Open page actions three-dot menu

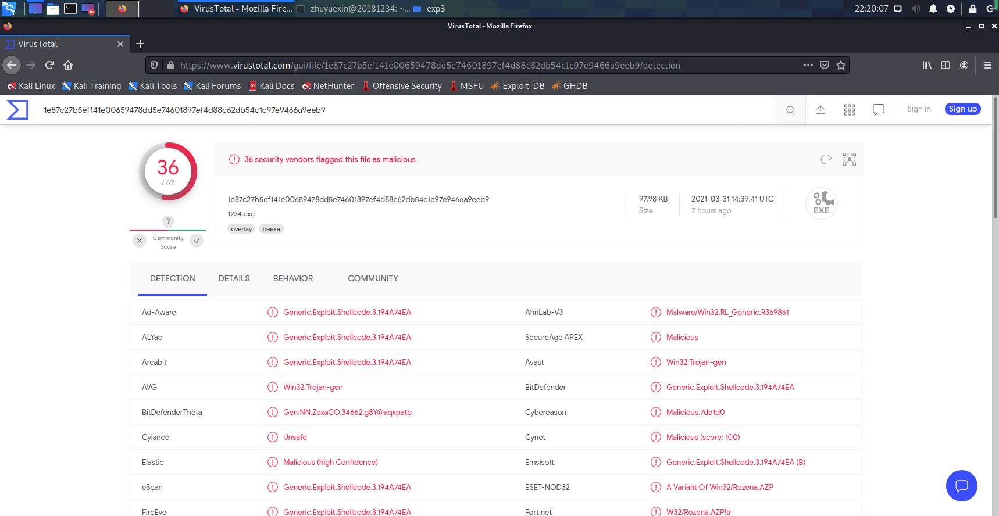click(808, 65)
